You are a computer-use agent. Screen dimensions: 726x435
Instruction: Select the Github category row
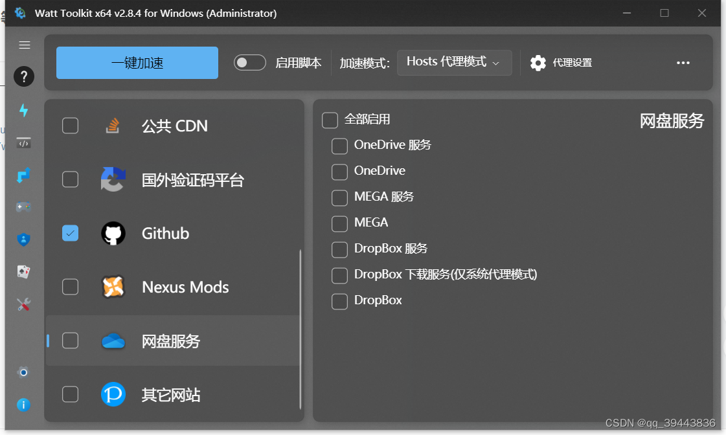click(x=173, y=233)
